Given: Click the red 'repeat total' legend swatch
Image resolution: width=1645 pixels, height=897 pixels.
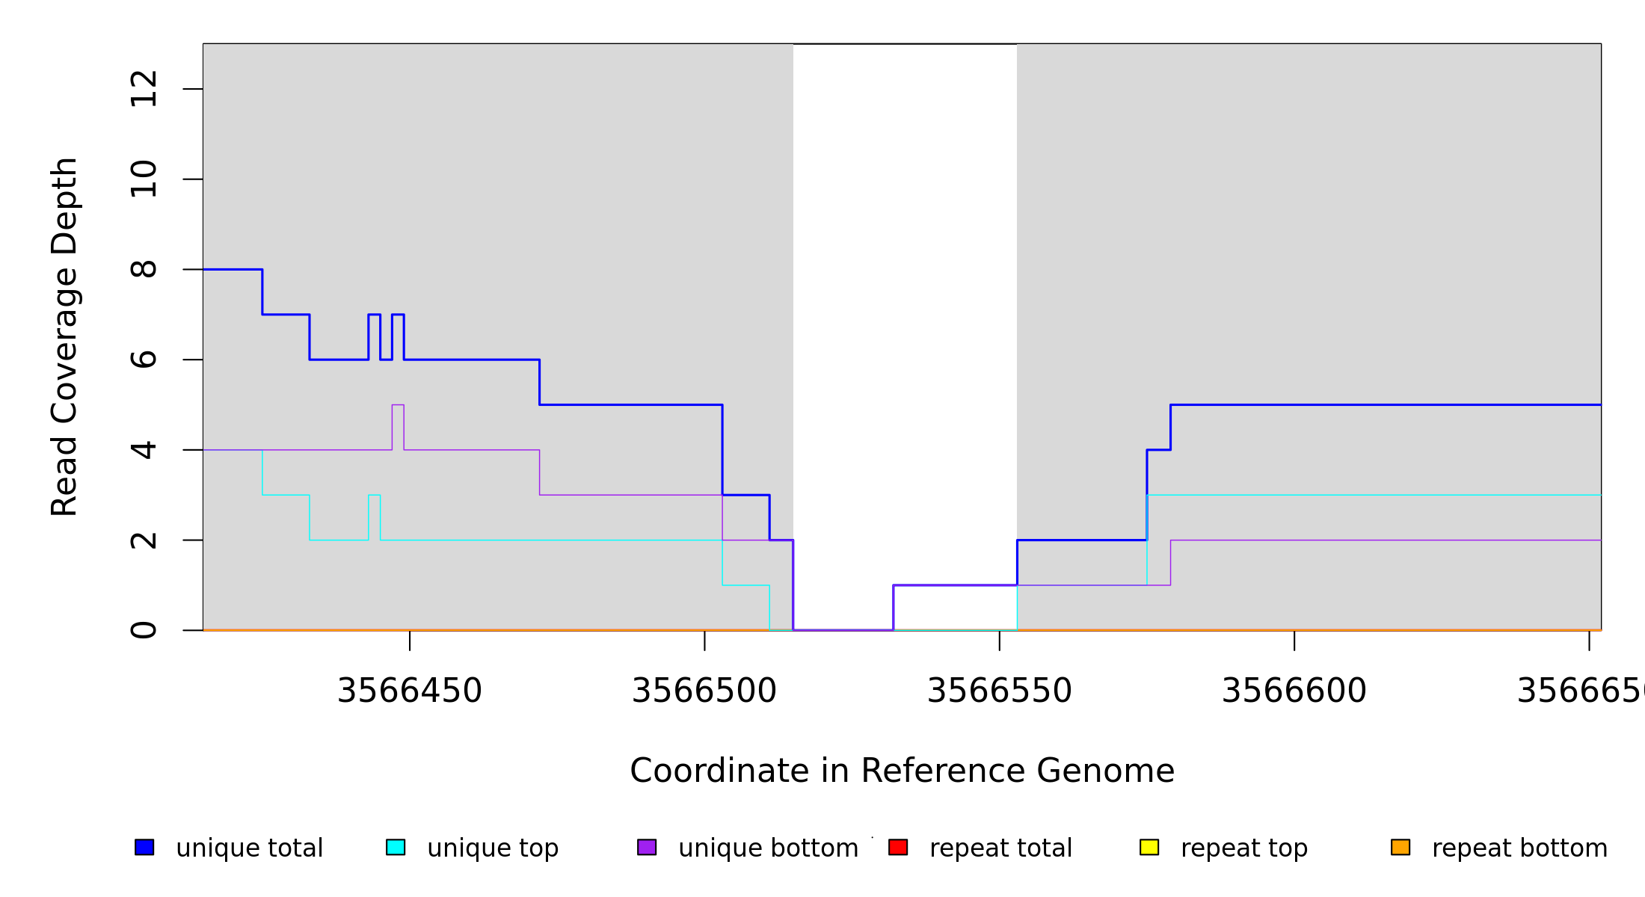Looking at the screenshot, I should pos(898,847).
